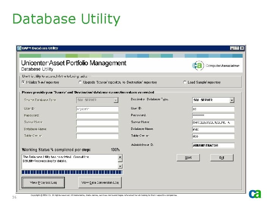Click the CA Computer Associates logo in header

[216, 66]
